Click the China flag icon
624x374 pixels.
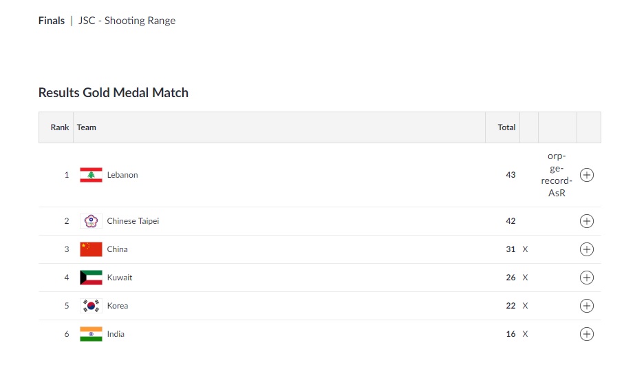point(91,249)
